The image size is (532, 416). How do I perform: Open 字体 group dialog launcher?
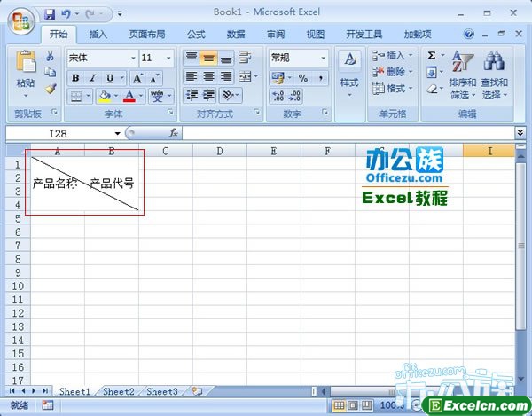170,112
